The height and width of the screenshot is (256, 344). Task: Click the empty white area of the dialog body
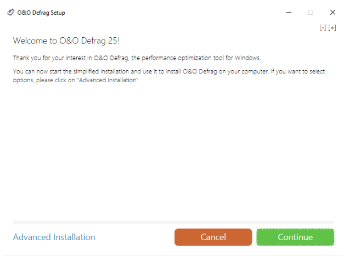tap(173, 151)
